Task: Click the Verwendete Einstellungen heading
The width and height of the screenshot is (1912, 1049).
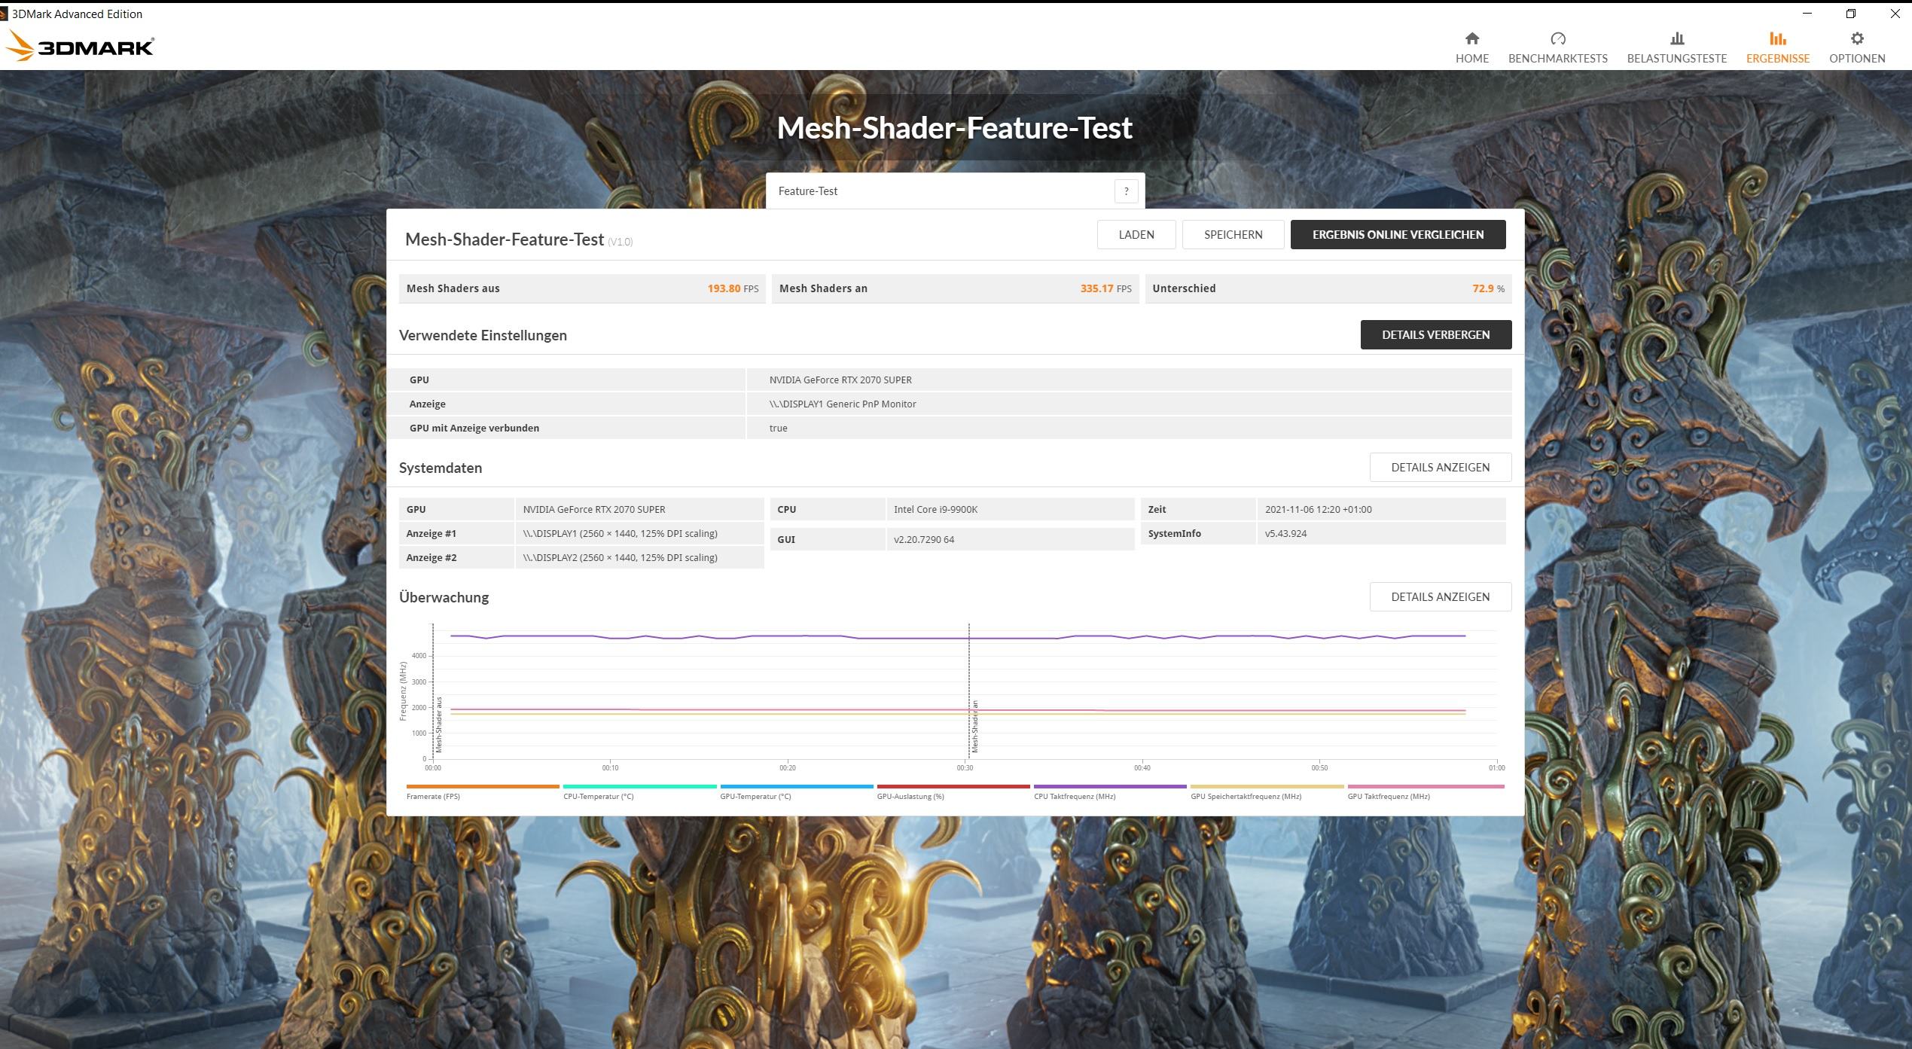Action: [x=483, y=335]
